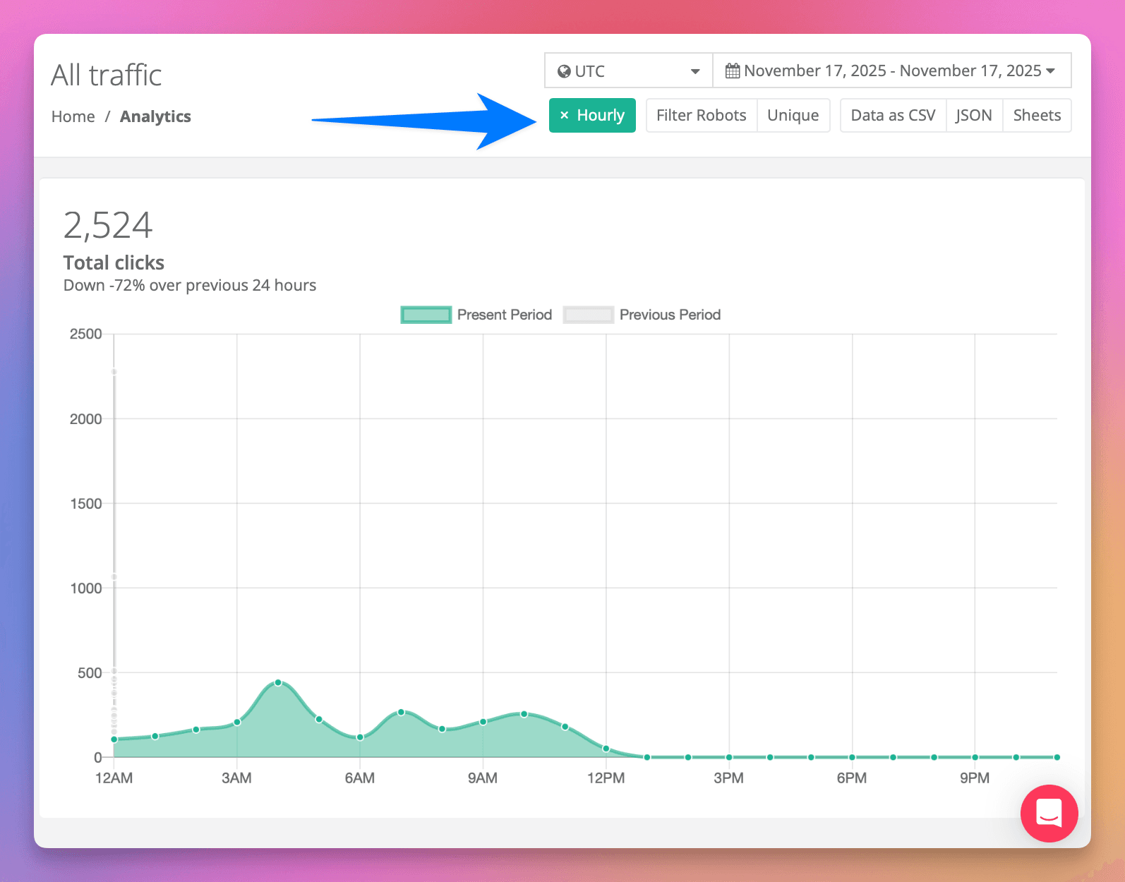This screenshot has height=882, width=1125.
Task: Go to Home in breadcrumb
Action: click(x=73, y=116)
